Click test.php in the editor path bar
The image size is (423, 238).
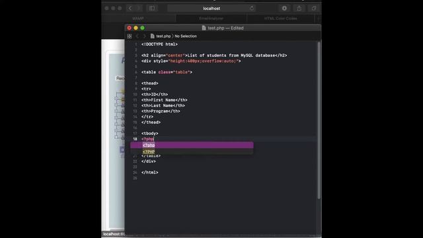163,36
